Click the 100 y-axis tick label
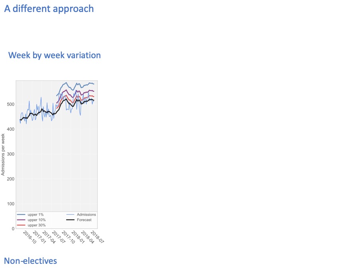 tap(10, 204)
